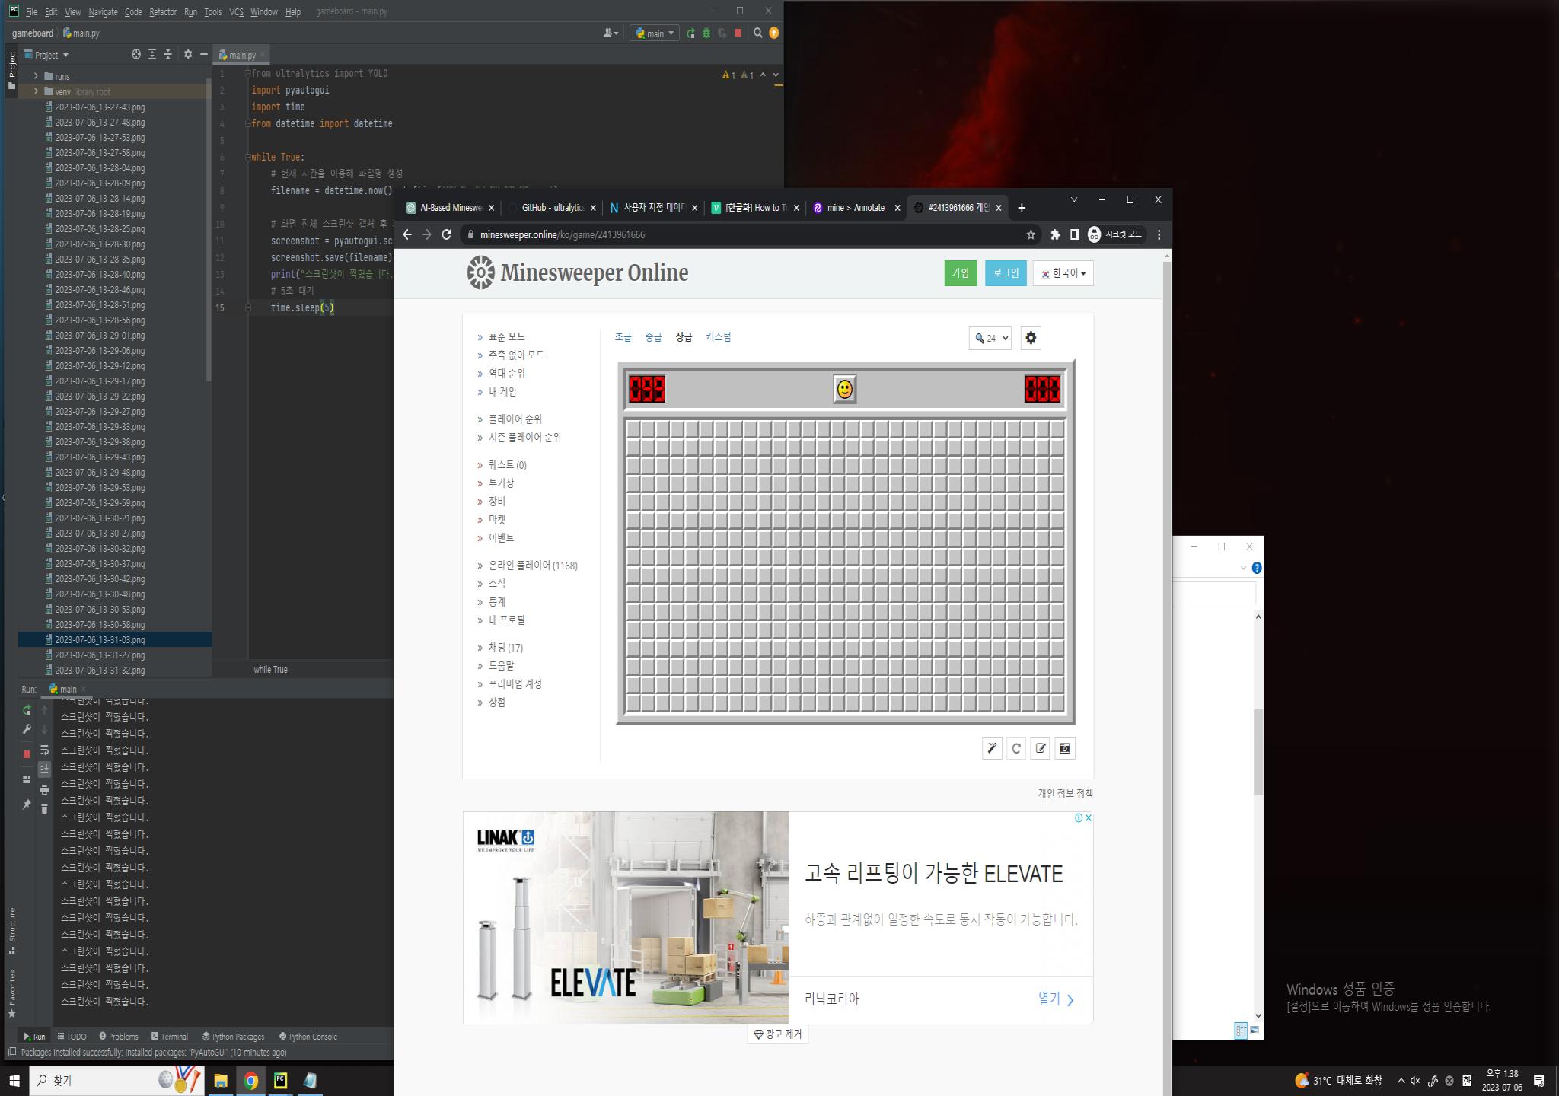Rerun main from the Run panel sidebar
1559x1096 pixels.
click(27, 710)
